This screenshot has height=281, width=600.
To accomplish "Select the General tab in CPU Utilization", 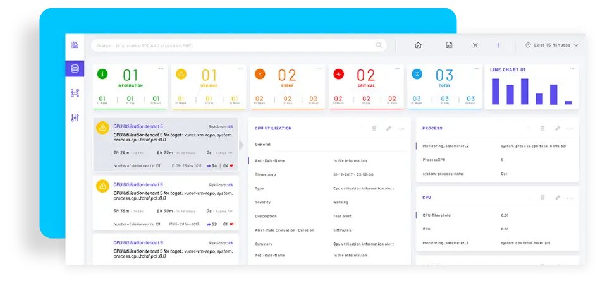I will pyautogui.click(x=262, y=144).
